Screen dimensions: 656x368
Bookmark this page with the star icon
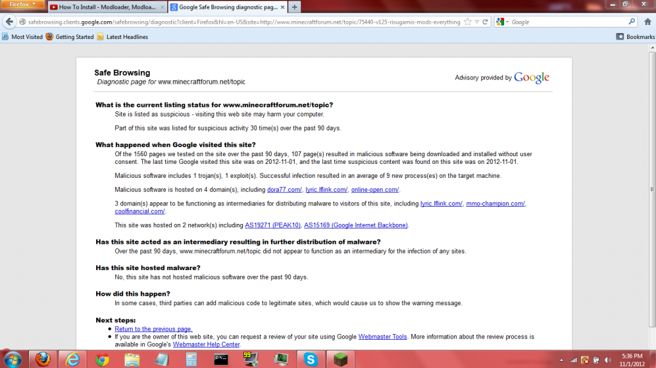click(x=468, y=22)
